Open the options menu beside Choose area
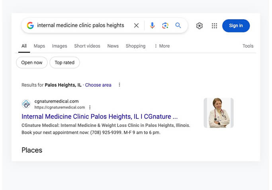 point(119,85)
